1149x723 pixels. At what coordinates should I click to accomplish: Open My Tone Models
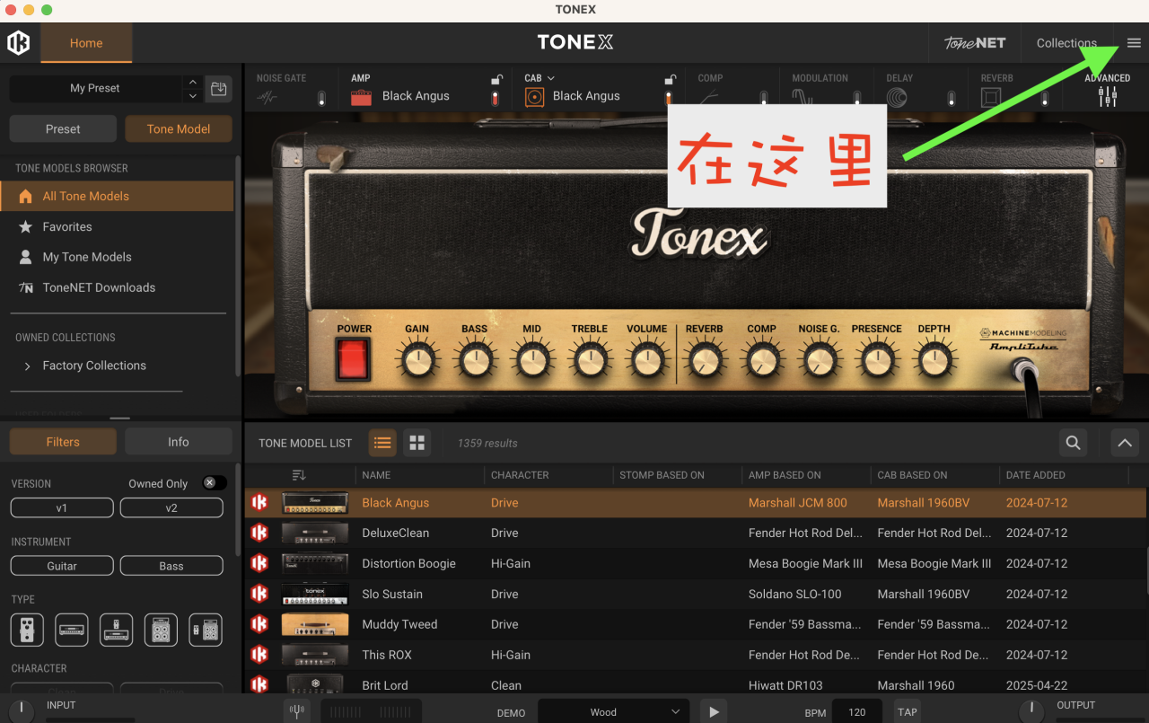(x=117, y=257)
